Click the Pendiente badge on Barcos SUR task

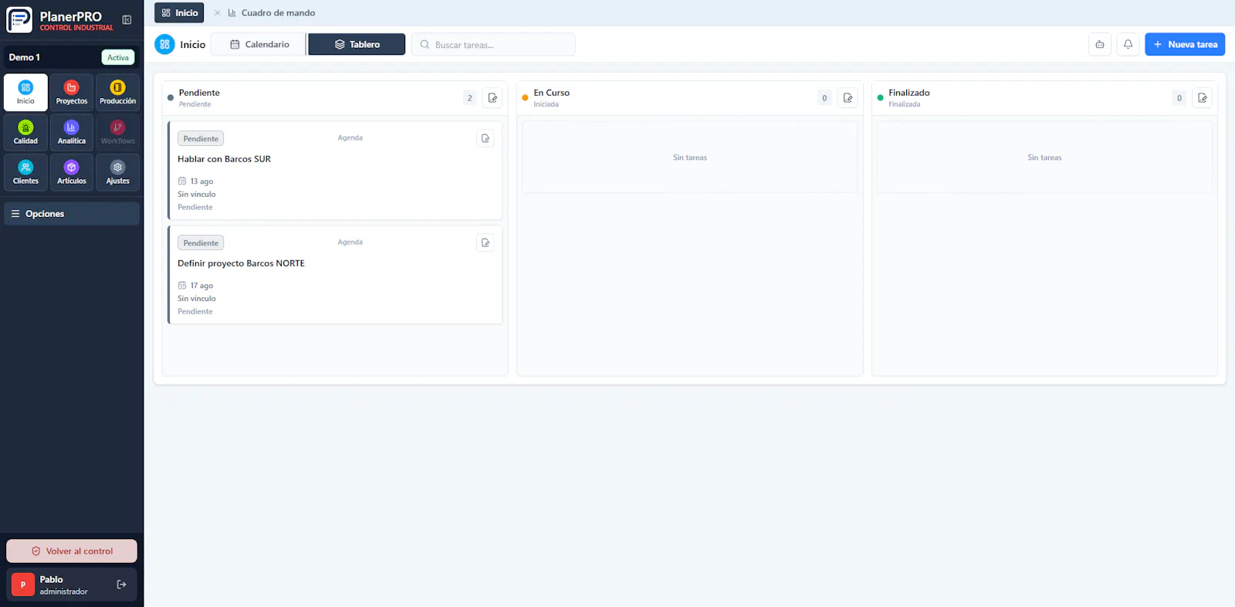click(201, 138)
